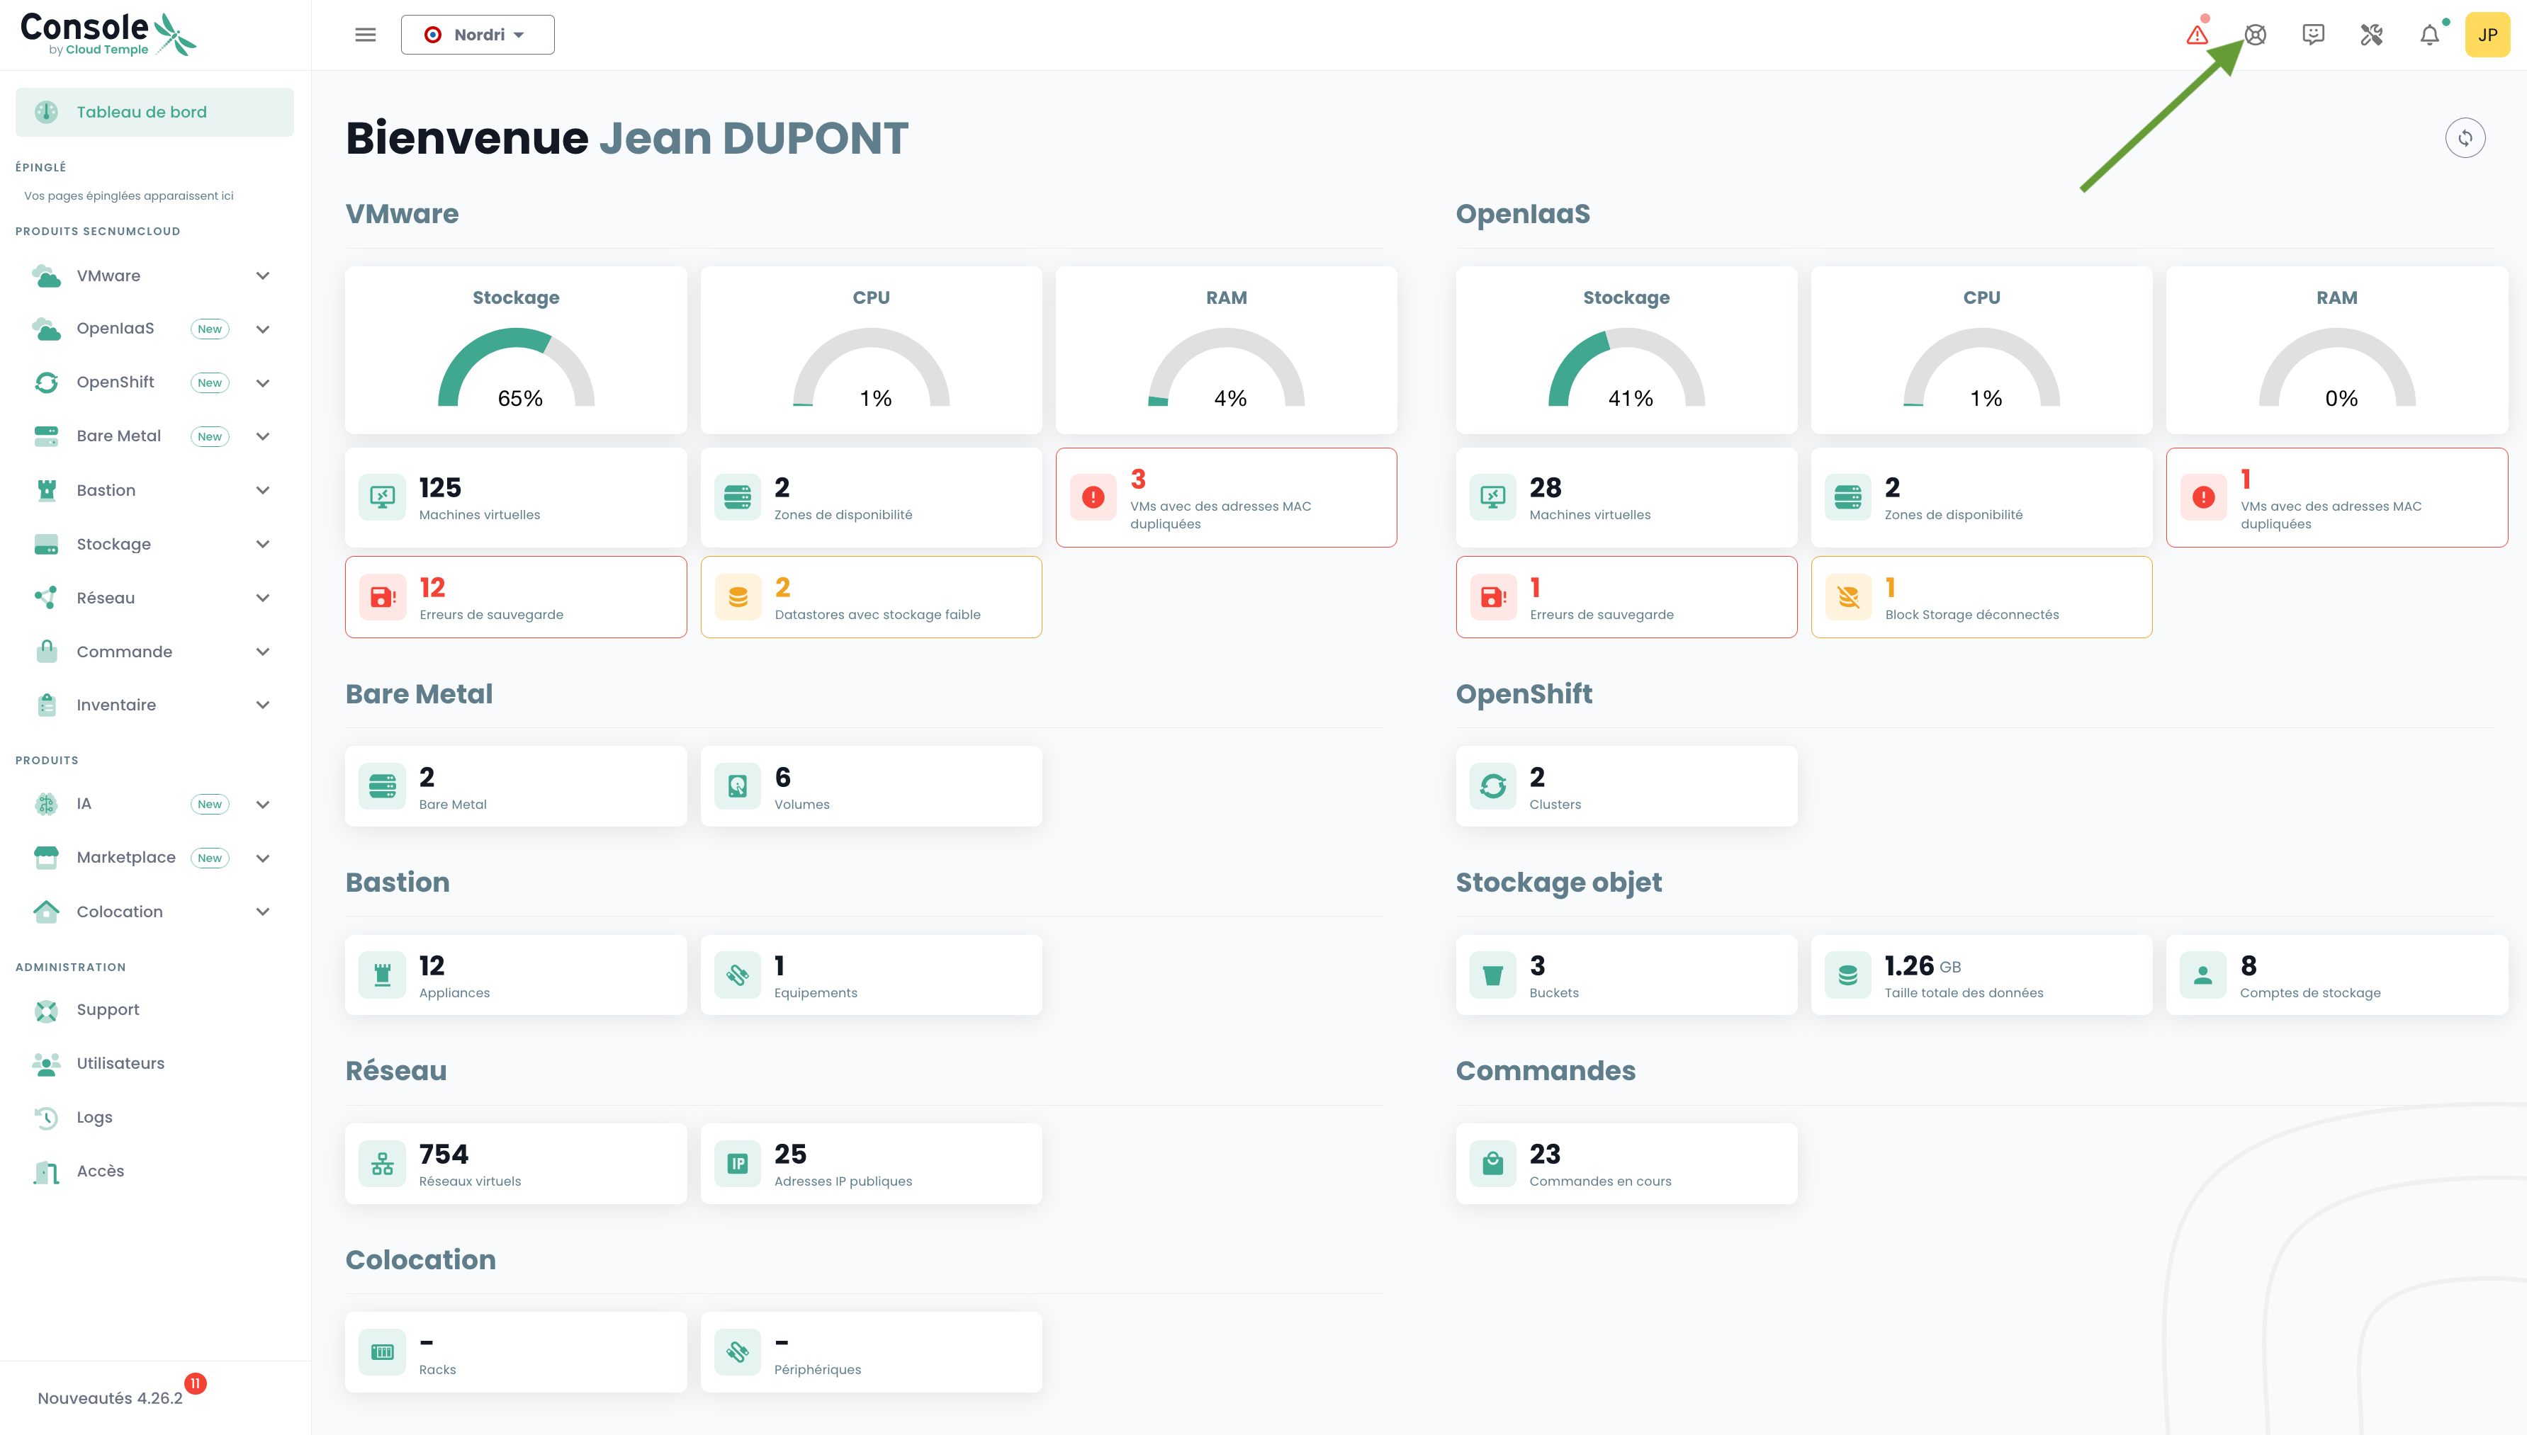Viewport: 2527px width, 1435px height.
Task: Open the Nordri tenant dropdown
Action: point(477,35)
